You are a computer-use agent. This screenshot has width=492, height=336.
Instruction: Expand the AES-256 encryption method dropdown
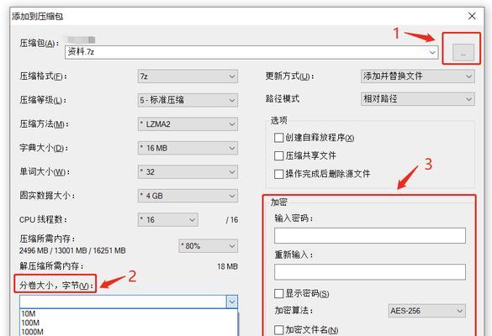tap(426, 311)
